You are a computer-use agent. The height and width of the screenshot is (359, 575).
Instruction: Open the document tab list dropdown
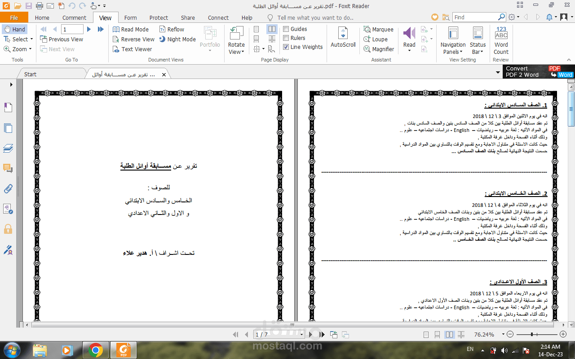498,72
